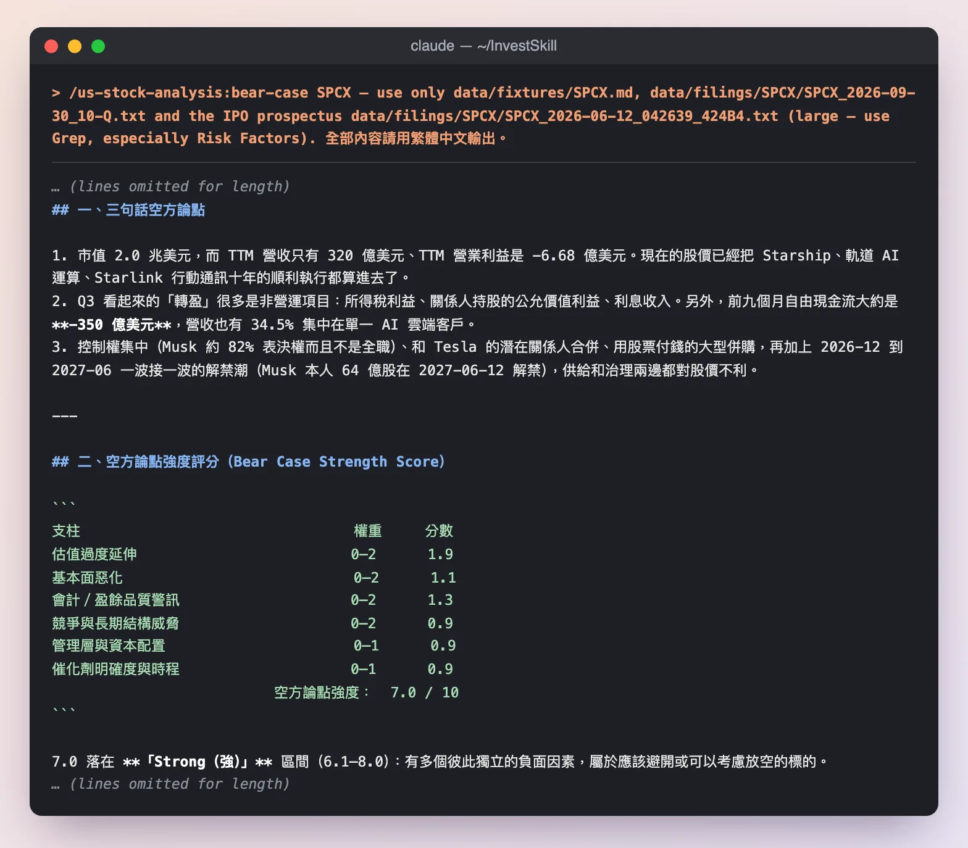This screenshot has height=848, width=968.
Task: Click the '(6.1–8.0)' range text
Action: click(x=353, y=762)
